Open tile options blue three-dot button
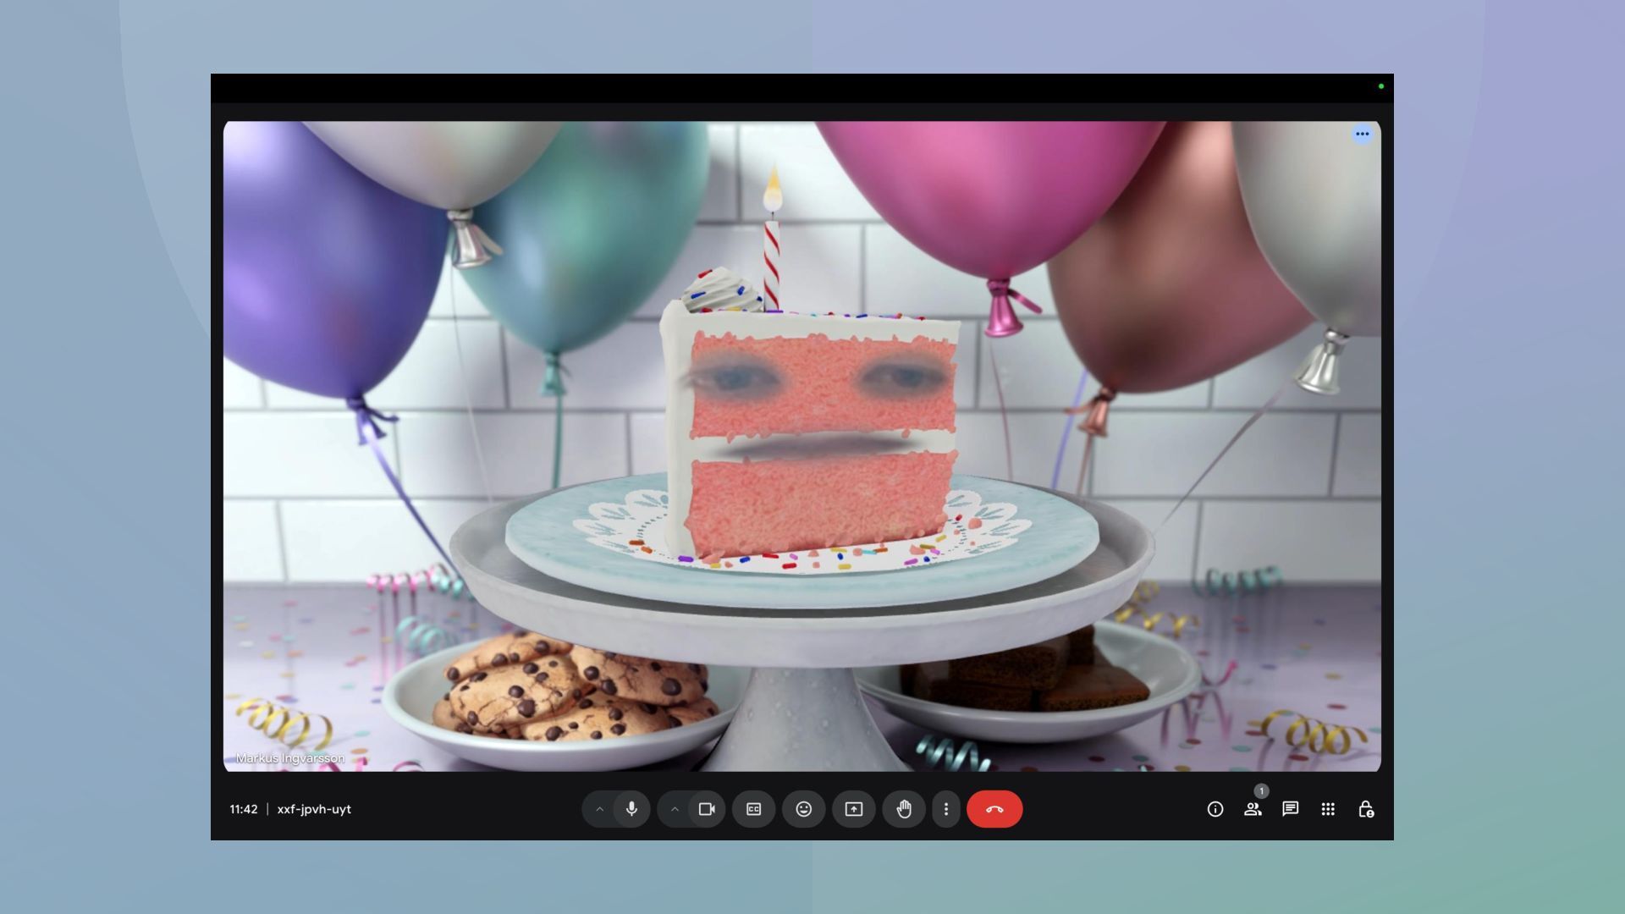 [x=1362, y=134]
